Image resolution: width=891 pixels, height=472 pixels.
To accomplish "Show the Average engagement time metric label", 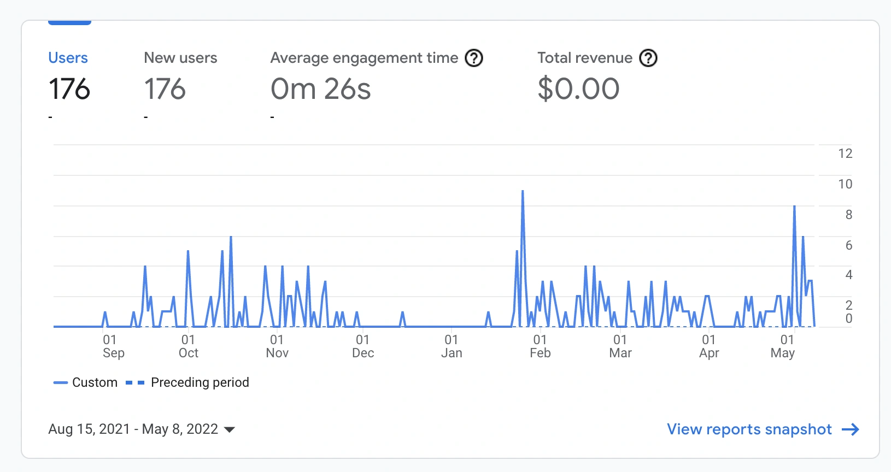I will 364,58.
